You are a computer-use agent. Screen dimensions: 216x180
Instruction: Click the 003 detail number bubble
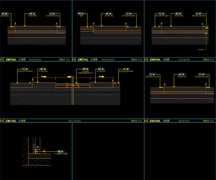coord(146,59)
